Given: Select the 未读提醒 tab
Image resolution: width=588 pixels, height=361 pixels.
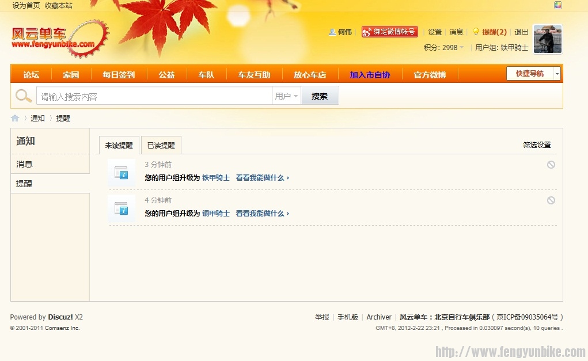Looking at the screenshot, I should pos(119,146).
